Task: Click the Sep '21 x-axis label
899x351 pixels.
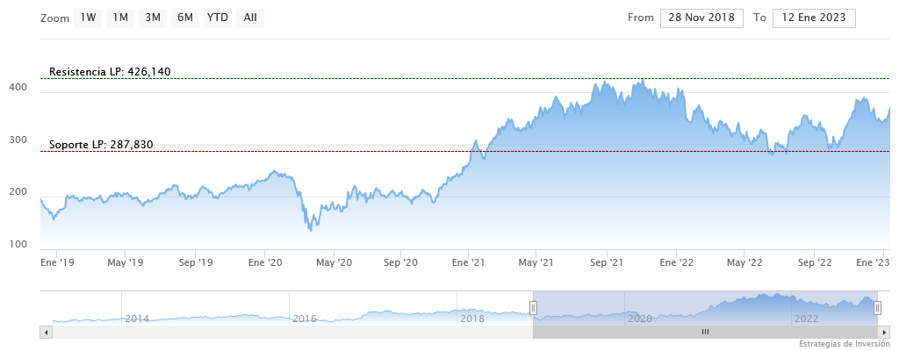Action: pos(606,262)
